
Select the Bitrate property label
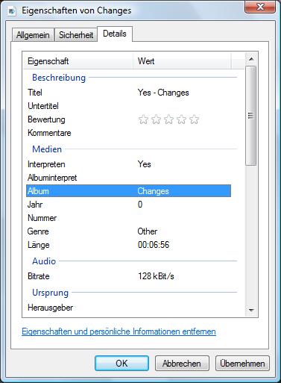click(39, 276)
